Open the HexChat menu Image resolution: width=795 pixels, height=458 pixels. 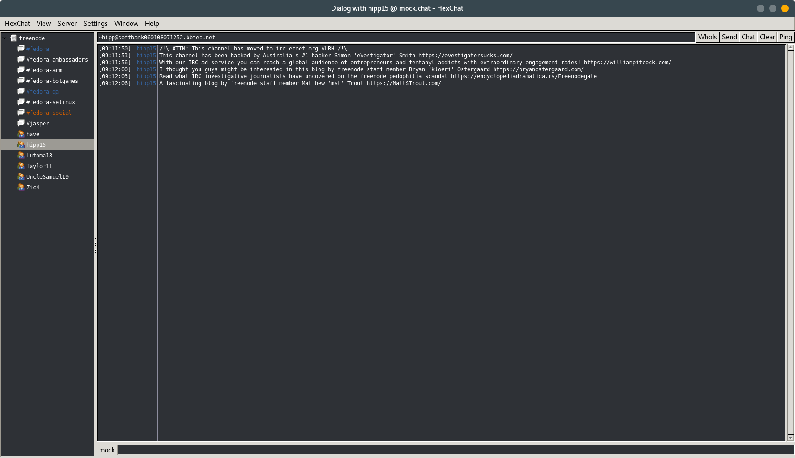pyautogui.click(x=17, y=24)
